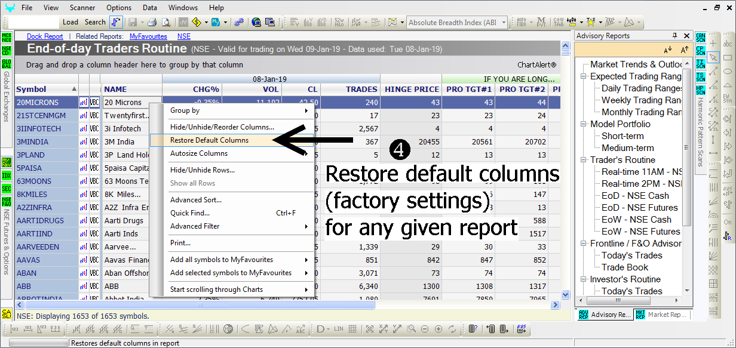Click the Print Preview icon in the toolbar

pyautogui.click(x=167, y=23)
